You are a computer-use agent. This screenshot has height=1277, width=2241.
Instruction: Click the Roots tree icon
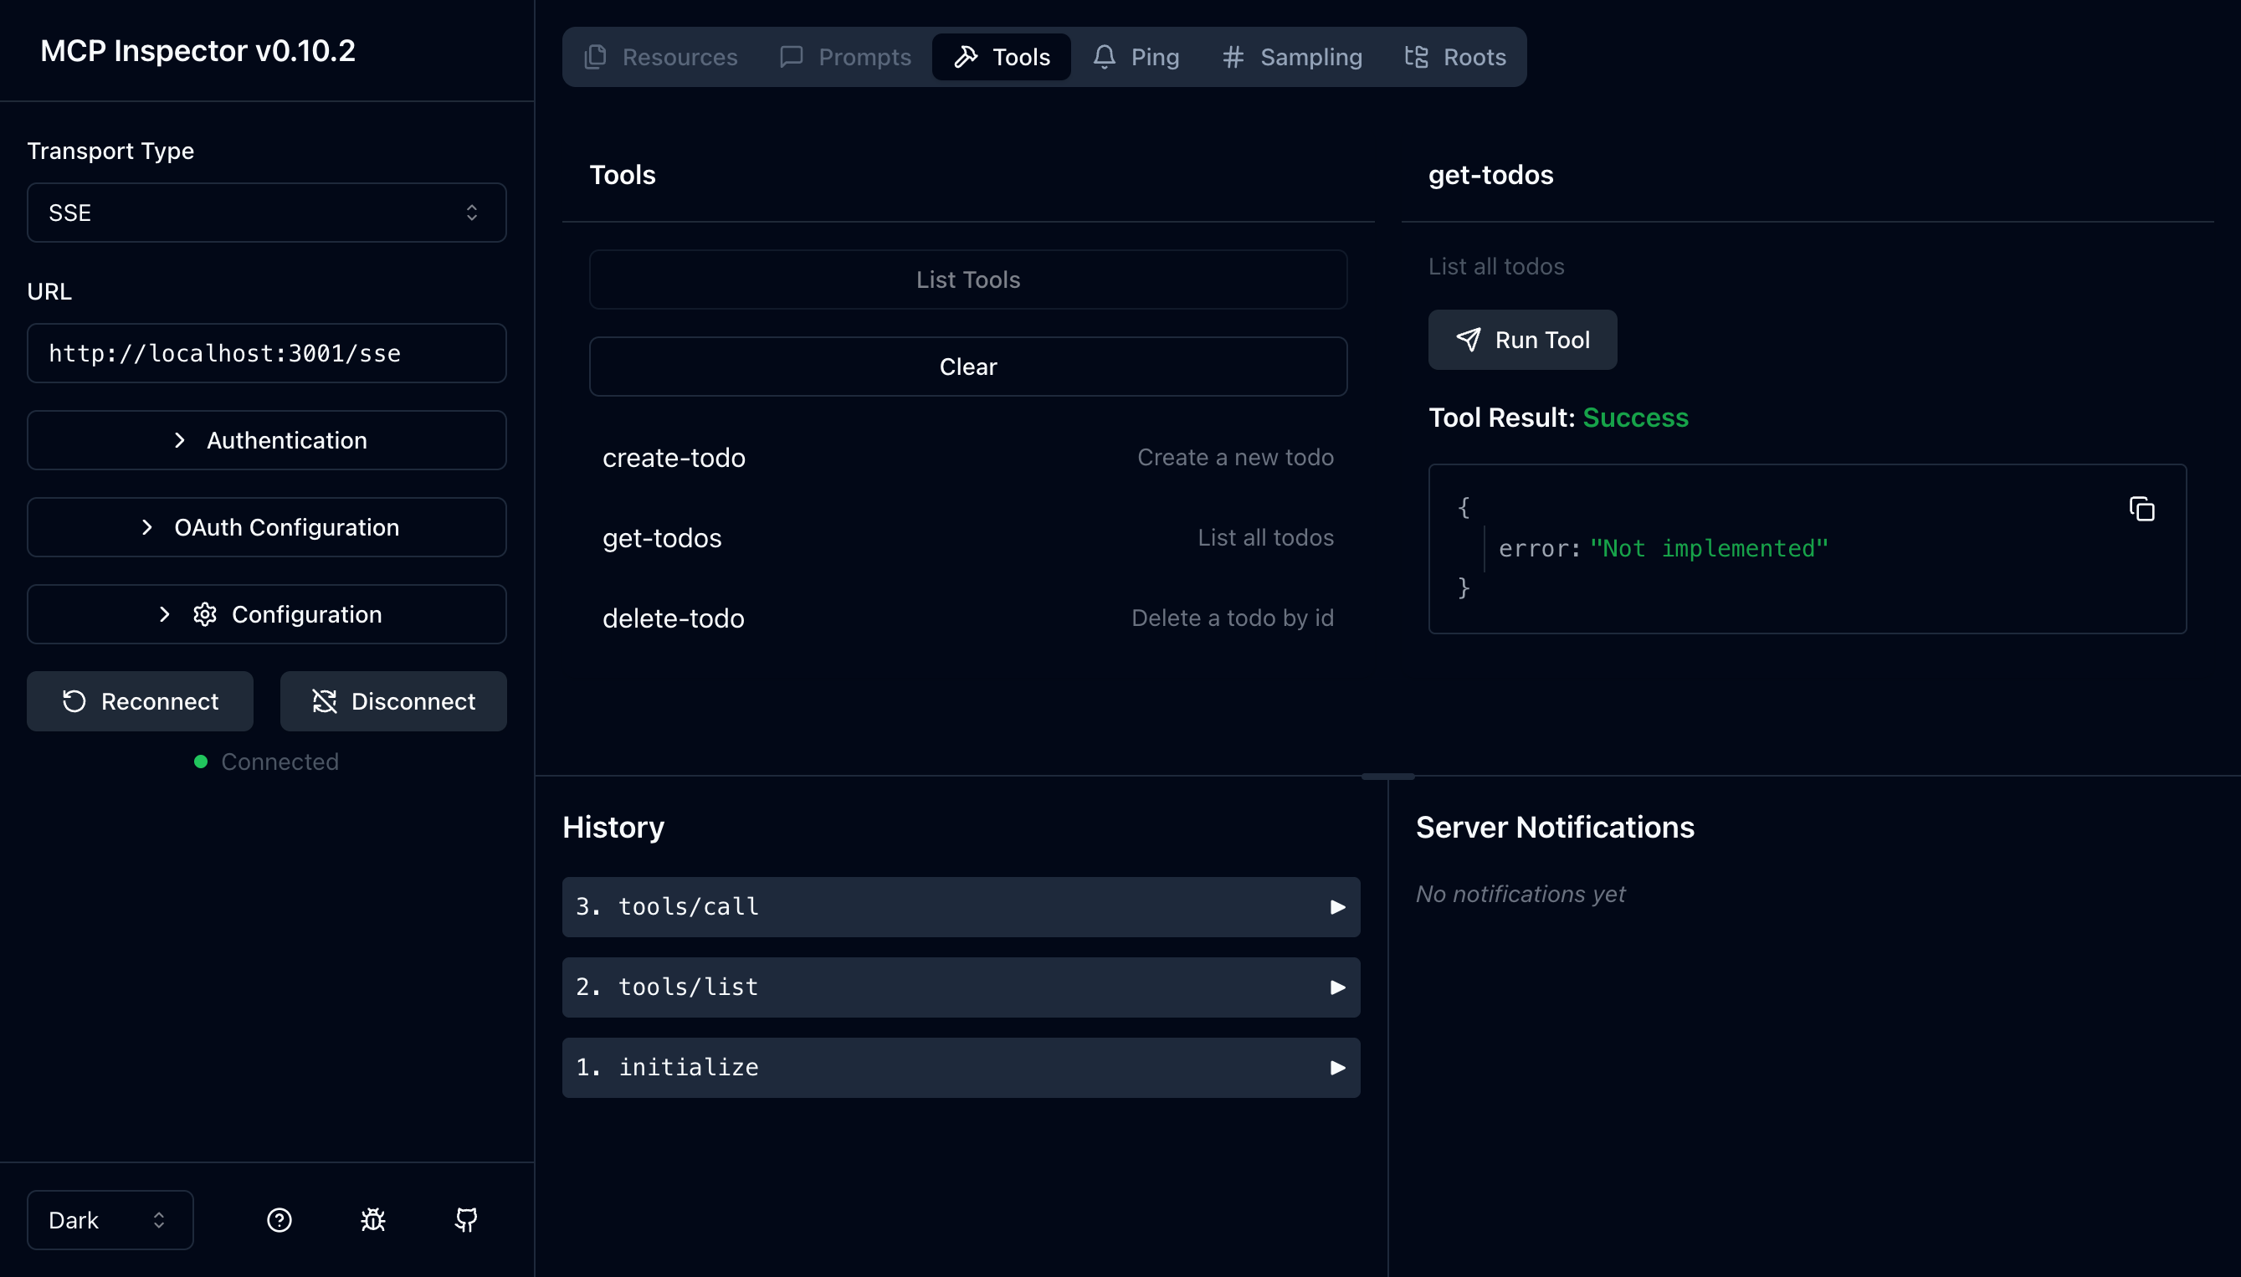coord(1415,55)
